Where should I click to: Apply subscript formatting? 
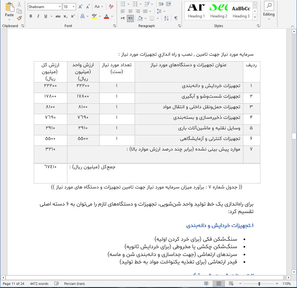(65, 16)
